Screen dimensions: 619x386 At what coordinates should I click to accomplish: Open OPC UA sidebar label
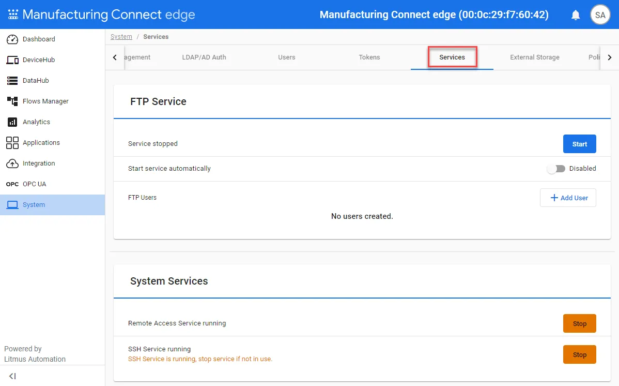[34, 184]
